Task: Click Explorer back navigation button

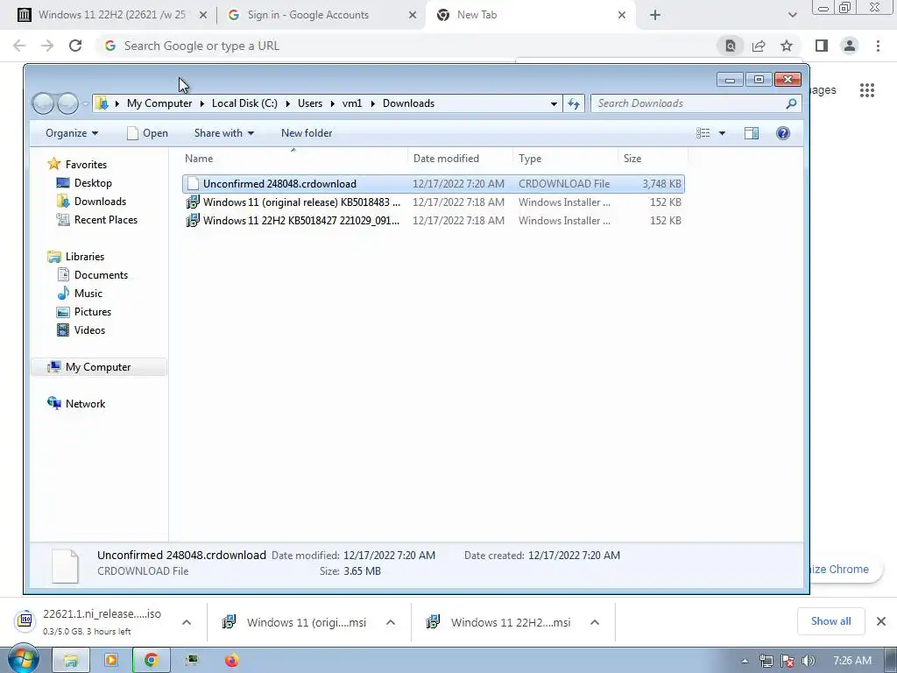Action: click(44, 103)
